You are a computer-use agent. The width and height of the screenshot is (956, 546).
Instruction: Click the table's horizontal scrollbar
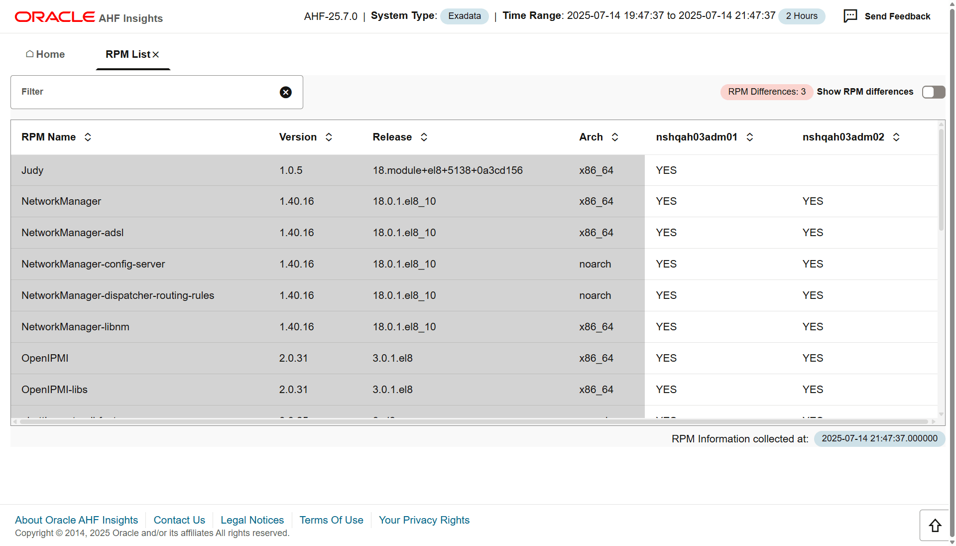[473, 421]
